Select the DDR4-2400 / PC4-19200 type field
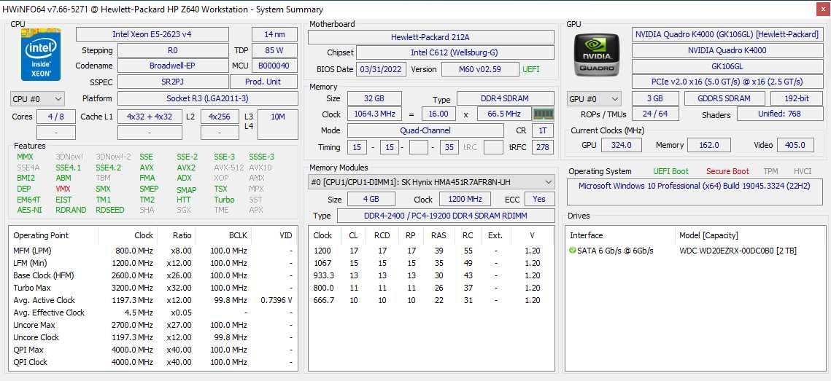This screenshot has width=831, height=381. pyautogui.click(x=445, y=216)
